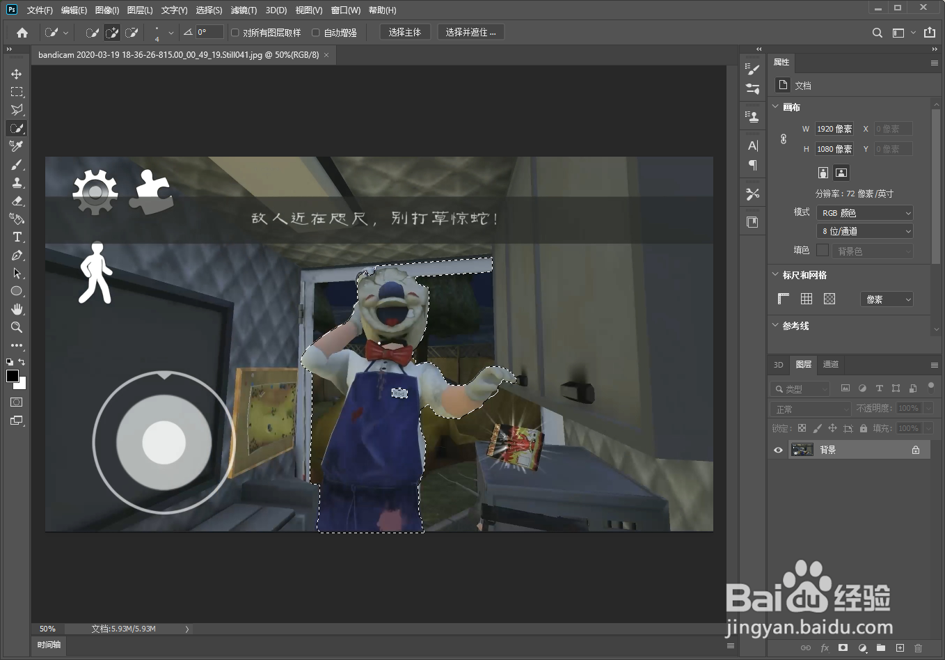This screenshot has width=945, height=660.
Task: Select the Move tool
Action: [x=17, y=74]
